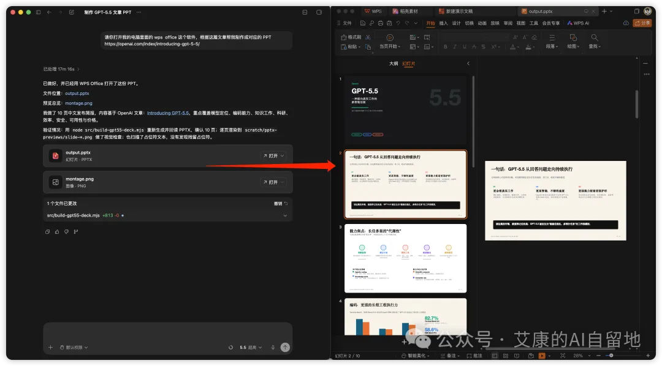Screen dimensions: 662x366
Task: Toggle the chat window's left sidebar icon
Action: pos(38,12)
